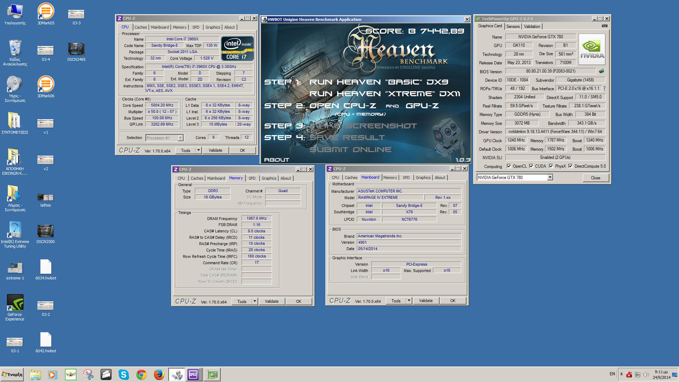Open Snipping Tool from the taskbar
Viewport: 679px width, 382px height.
pos(88,375)
